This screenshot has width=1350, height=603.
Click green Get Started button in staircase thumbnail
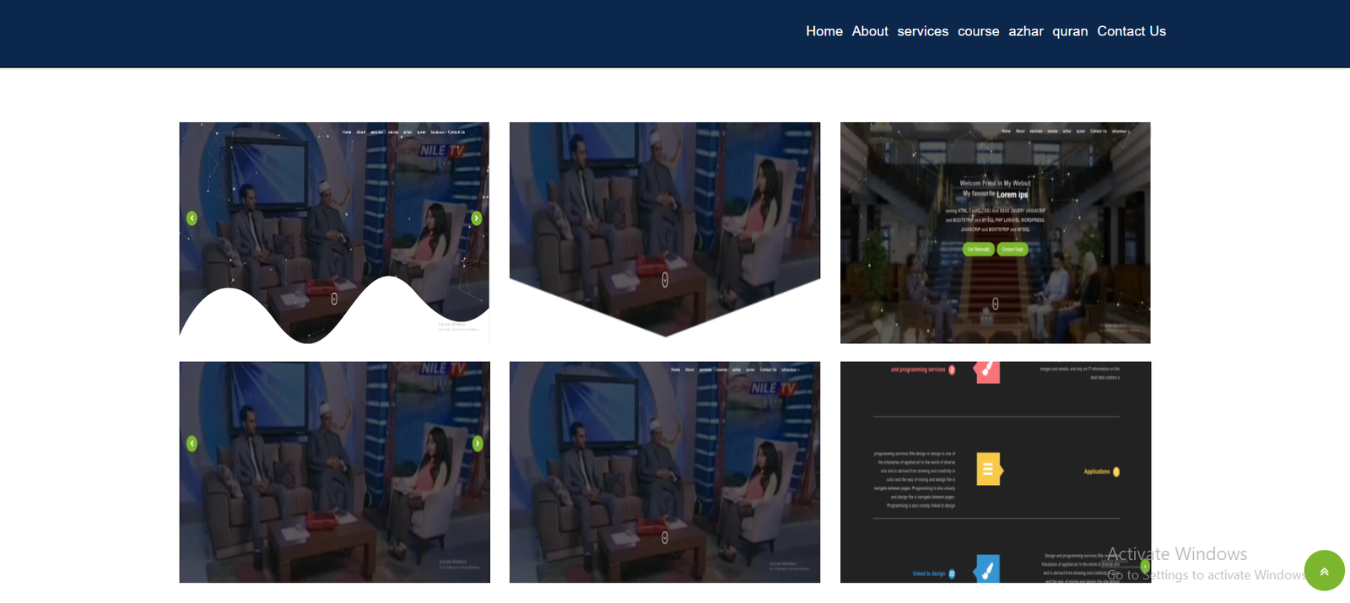[x=979, y=250]
